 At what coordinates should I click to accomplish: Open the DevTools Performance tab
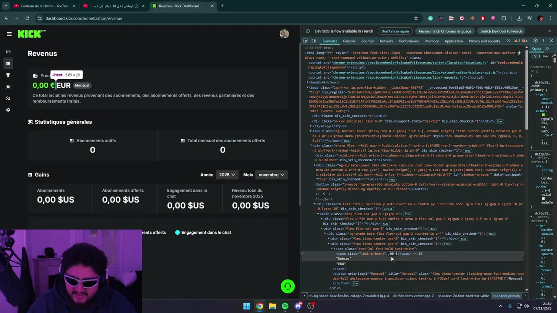[x=409, y=41]
